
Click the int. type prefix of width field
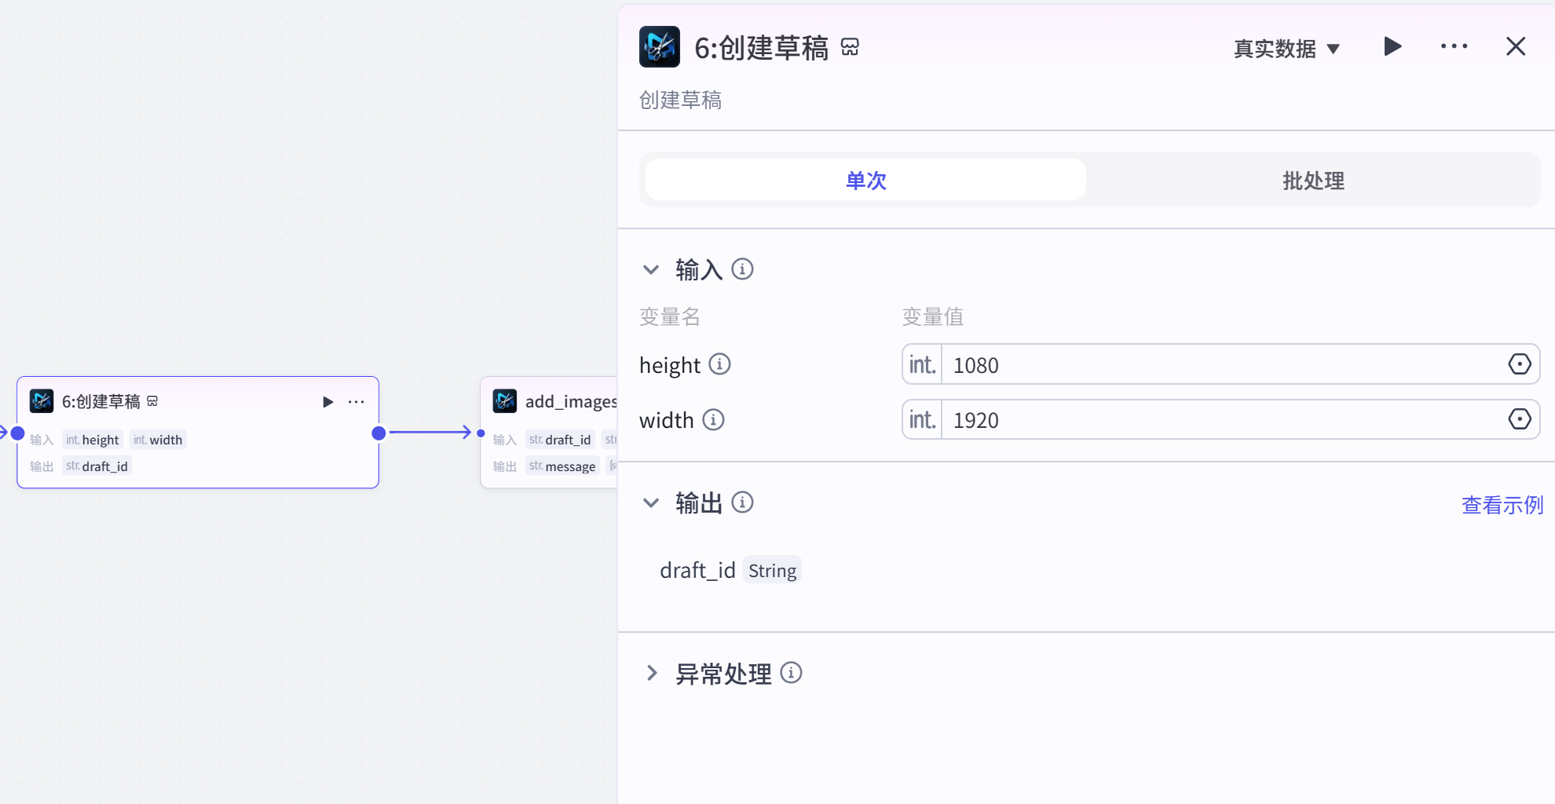pyautogui.click(x=923, y=419)
